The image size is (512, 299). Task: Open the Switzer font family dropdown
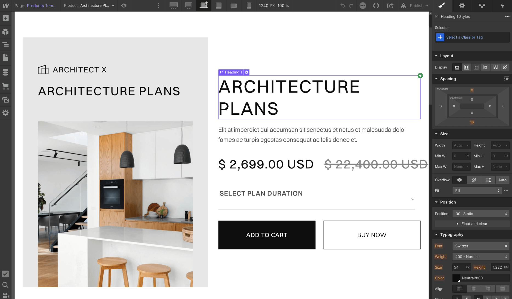click(481, 246)
